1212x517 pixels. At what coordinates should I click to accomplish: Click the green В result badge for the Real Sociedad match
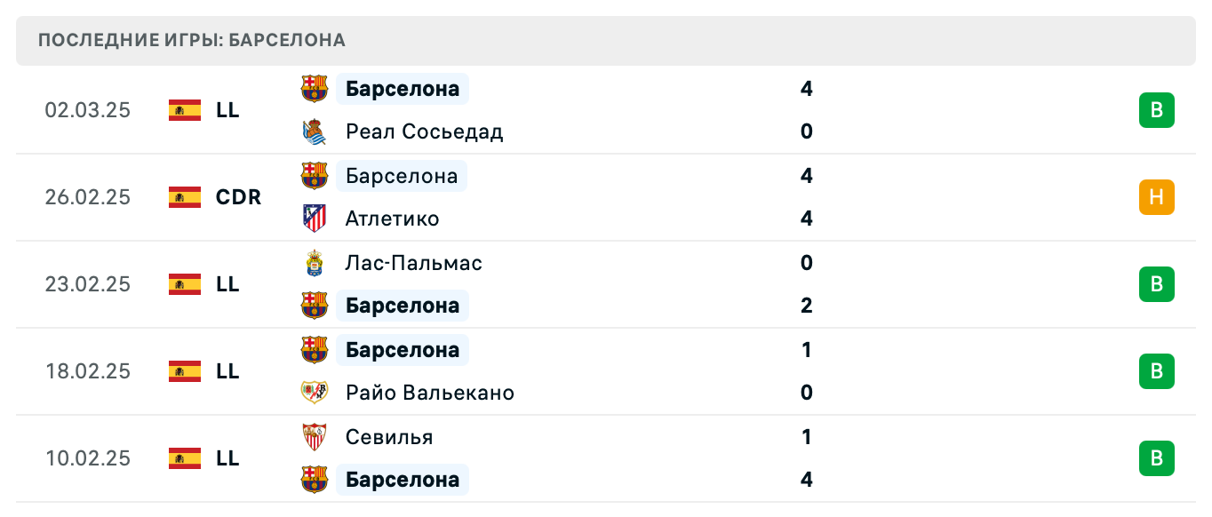tap(1156, 110)
